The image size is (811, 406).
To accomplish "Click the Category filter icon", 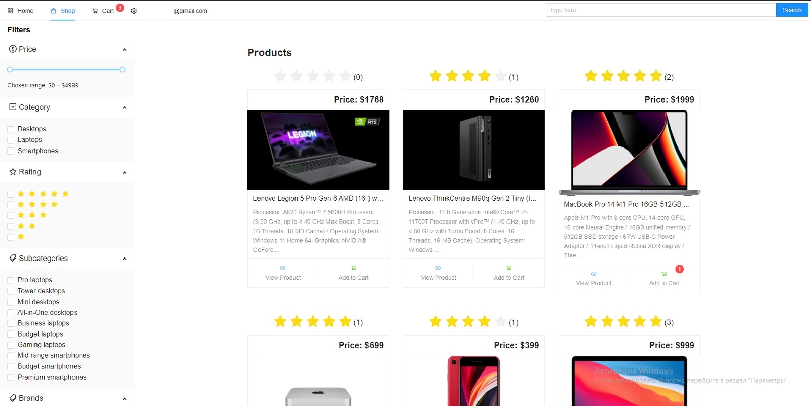I will coord(12,107).
